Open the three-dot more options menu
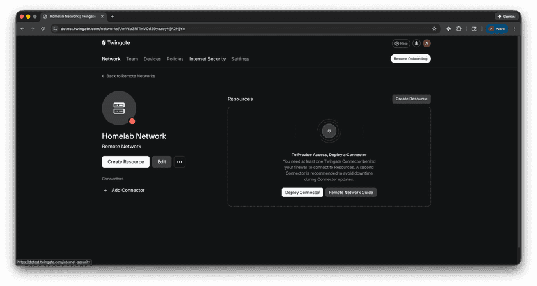The height and width of the screenshot is (286, 537). click(x=180, y=162)
